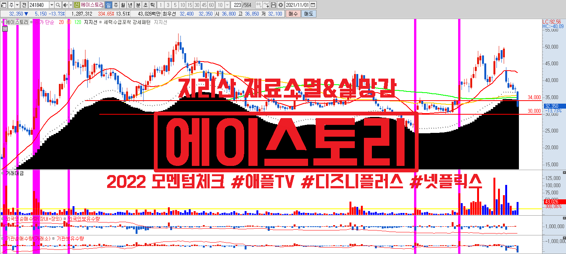566x254 pixels.
Task: Toggle the 에이스토리 legend marker square
Action: coord(2,22)
